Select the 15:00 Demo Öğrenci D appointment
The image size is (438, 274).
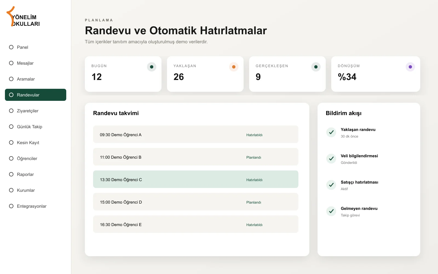(196, 202)
